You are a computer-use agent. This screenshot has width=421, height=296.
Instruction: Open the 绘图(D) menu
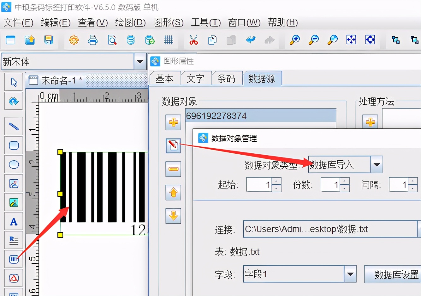coord(130,22)
